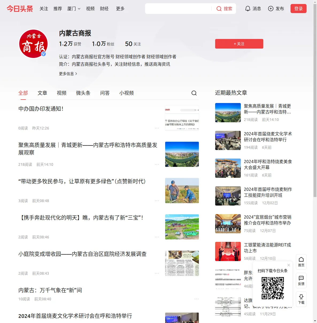Click the search icon in the article tab bar
The width and height of the screenshot is (317, 323).
pyautogui.click(x=194, y=93)
